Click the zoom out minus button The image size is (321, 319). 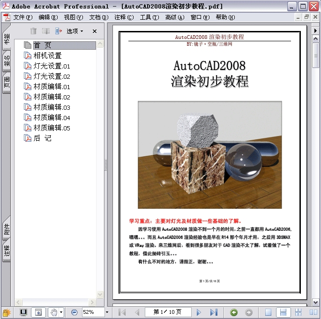pyautogui.click(x=75, y=312)
